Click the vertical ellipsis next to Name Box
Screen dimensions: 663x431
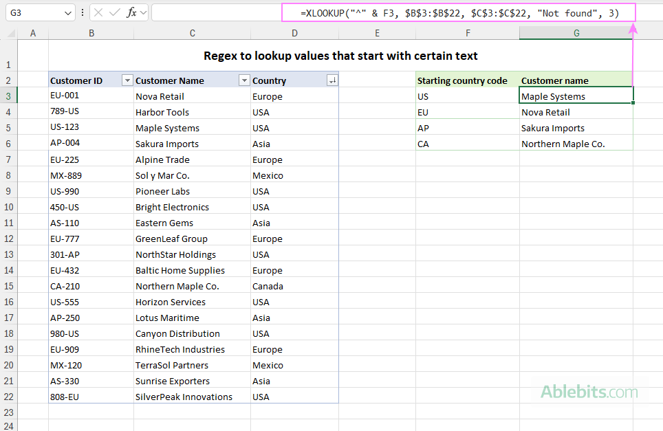coord(83,12)
